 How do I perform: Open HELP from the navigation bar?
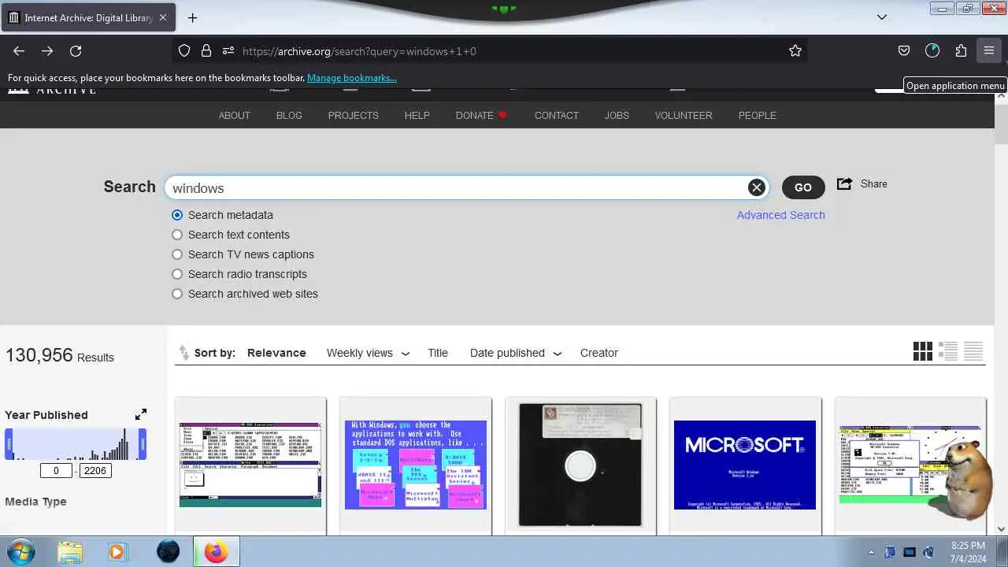(417, 115)
